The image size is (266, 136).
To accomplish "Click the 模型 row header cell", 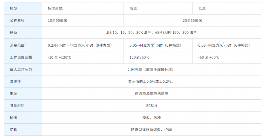I will click(14, 8).
